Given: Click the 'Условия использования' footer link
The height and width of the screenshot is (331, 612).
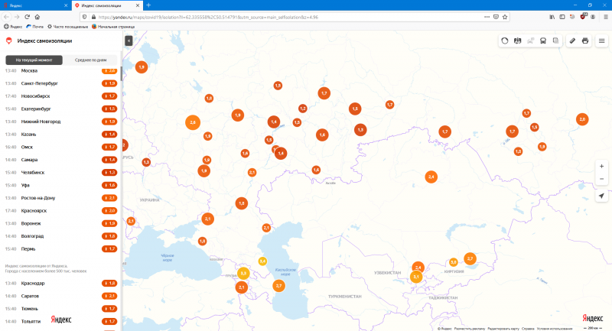Looking at the screenshot, I should click(x=554, y=329).
